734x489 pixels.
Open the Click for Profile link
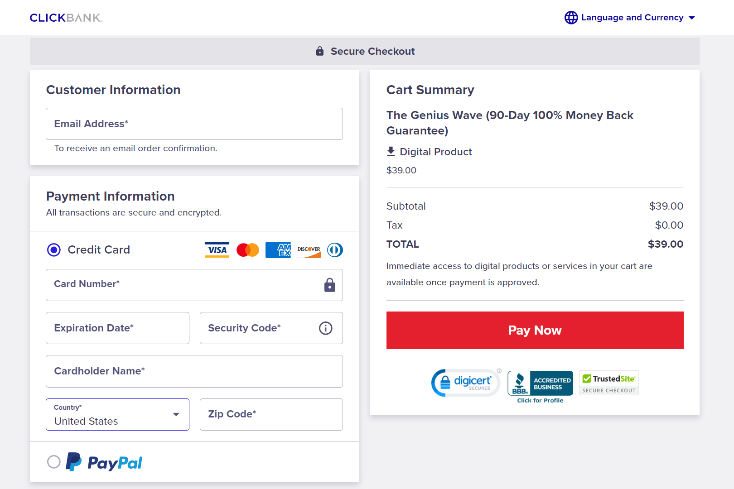(540, 400)
